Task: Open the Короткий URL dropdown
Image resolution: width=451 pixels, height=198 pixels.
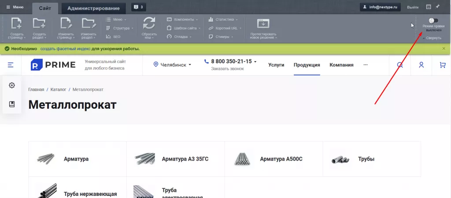Action: point(225,28)
